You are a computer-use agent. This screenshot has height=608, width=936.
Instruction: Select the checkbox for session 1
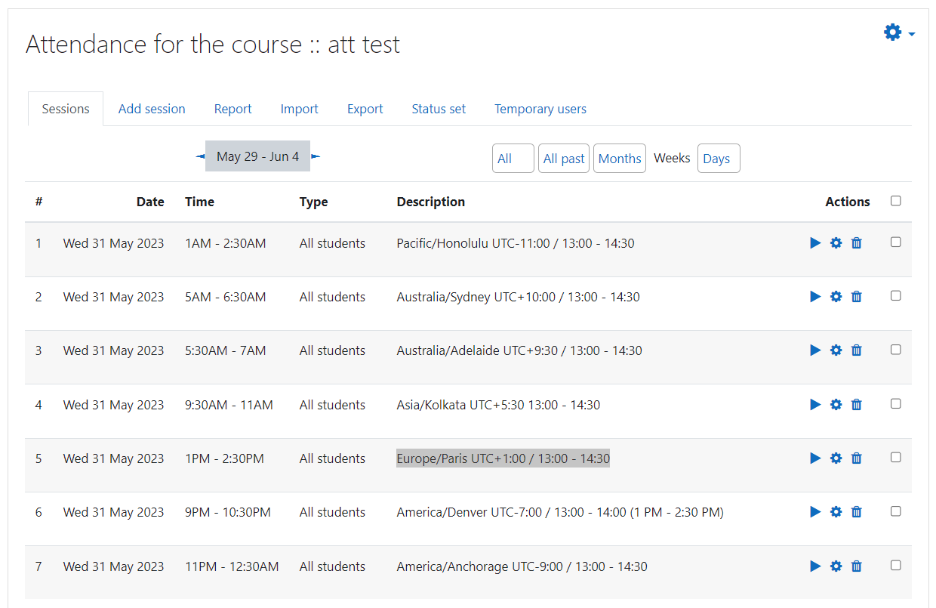coord(895,242)
